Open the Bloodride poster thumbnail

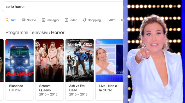pyautogui.click(x=20, y=60)
